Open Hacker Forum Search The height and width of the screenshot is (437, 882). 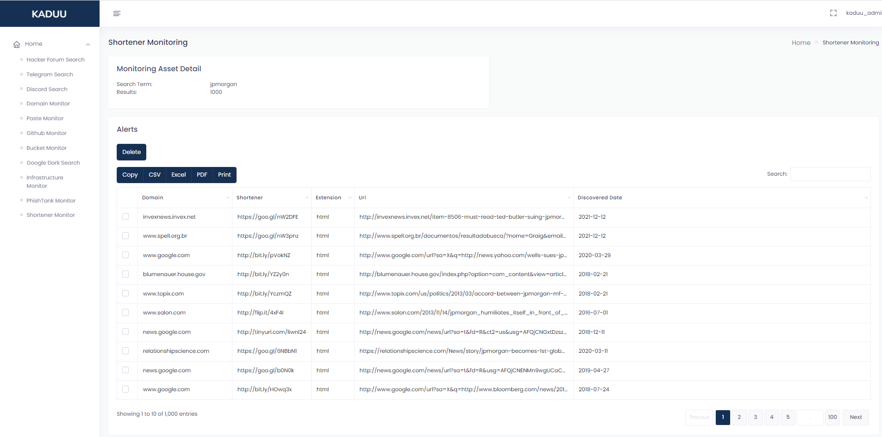coord(56,60)
